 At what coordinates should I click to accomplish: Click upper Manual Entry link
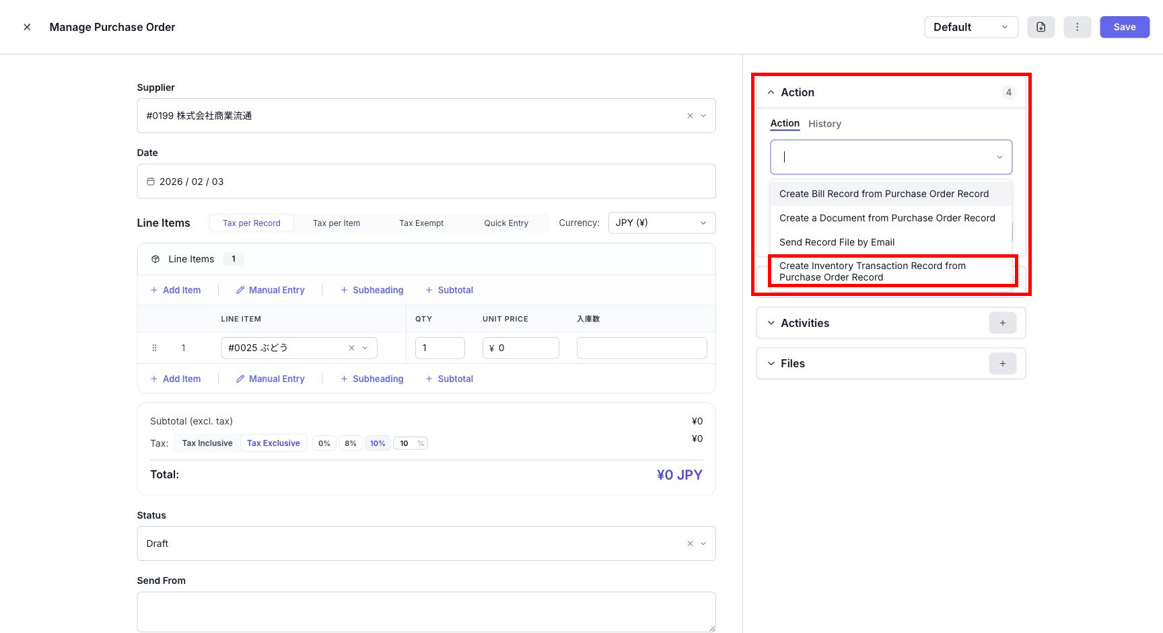(271, 290)
